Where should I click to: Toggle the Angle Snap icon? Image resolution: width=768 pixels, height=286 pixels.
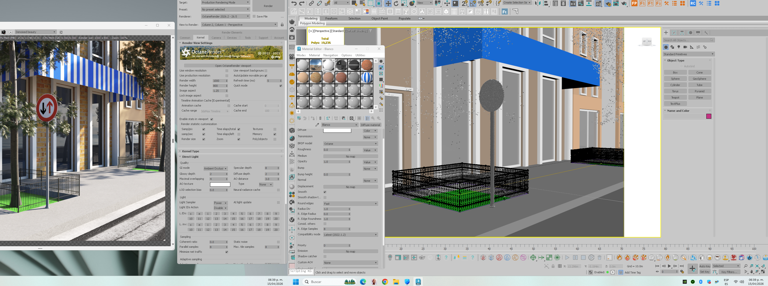tap(473, 3)
